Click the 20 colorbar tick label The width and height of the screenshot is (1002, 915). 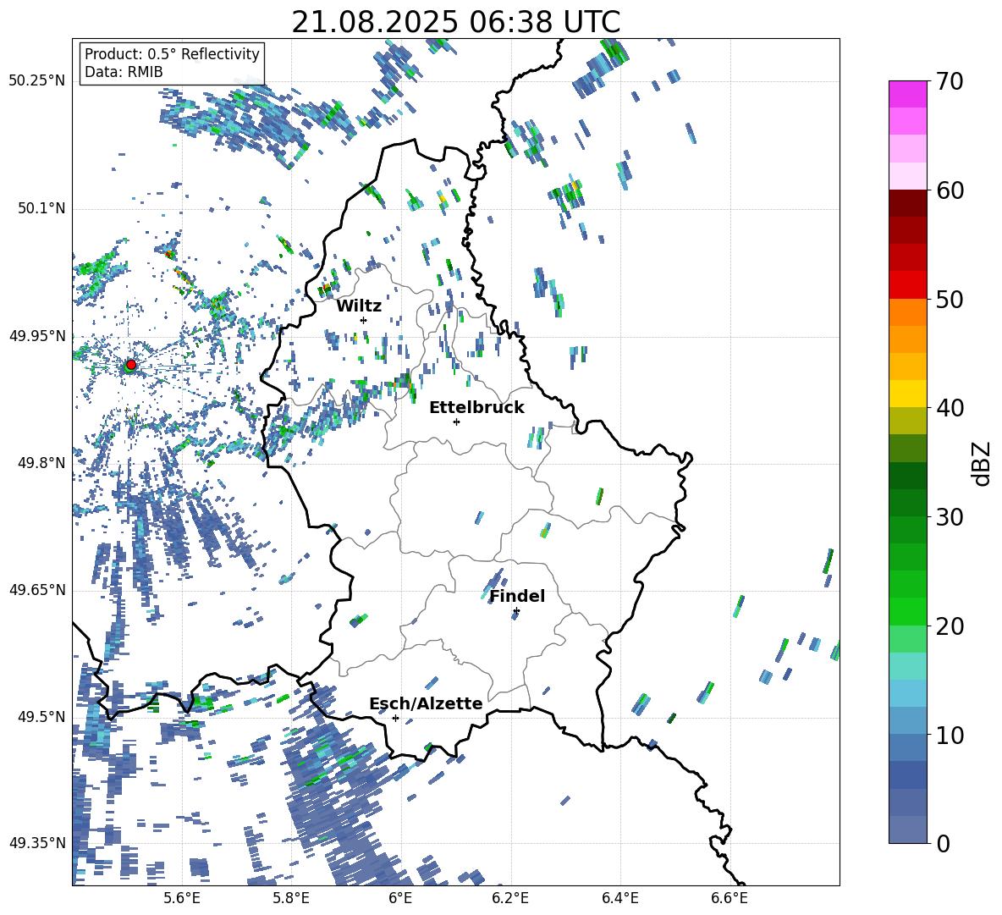(x=950, y=626)
